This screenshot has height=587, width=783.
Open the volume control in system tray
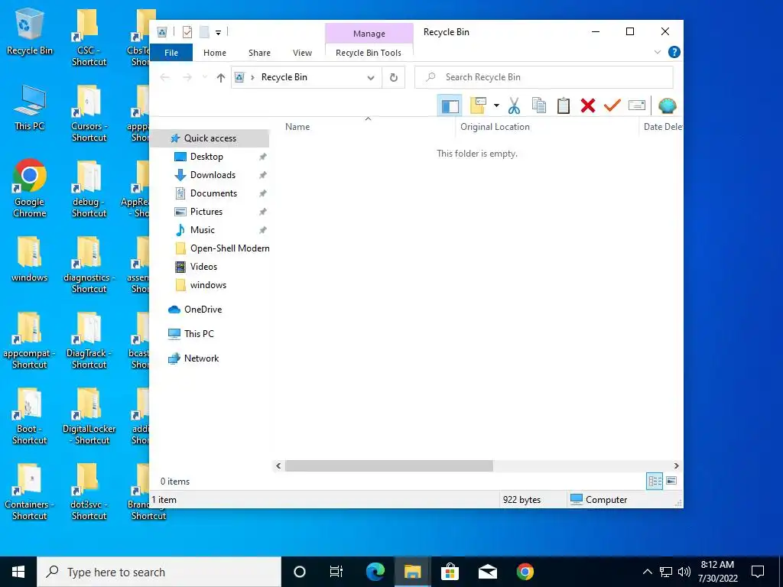pos(684,572)
